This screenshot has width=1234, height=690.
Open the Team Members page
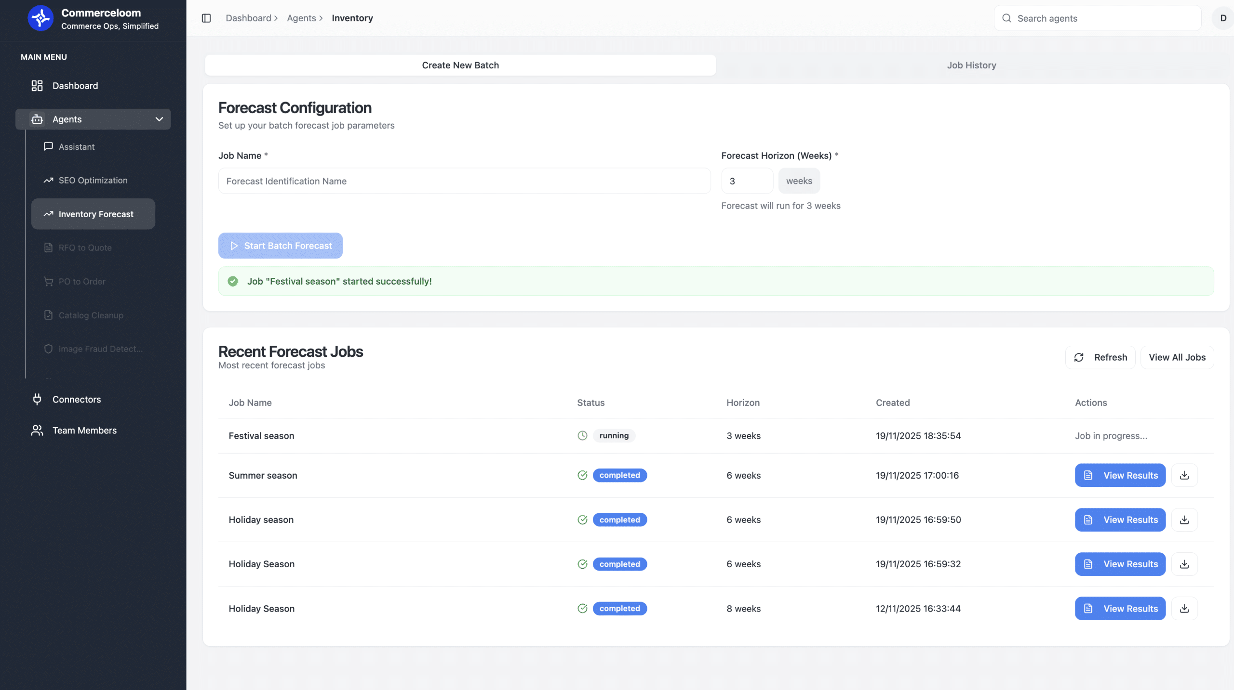point(84,430)
